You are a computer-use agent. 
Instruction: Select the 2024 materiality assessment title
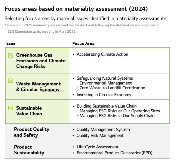76,9
